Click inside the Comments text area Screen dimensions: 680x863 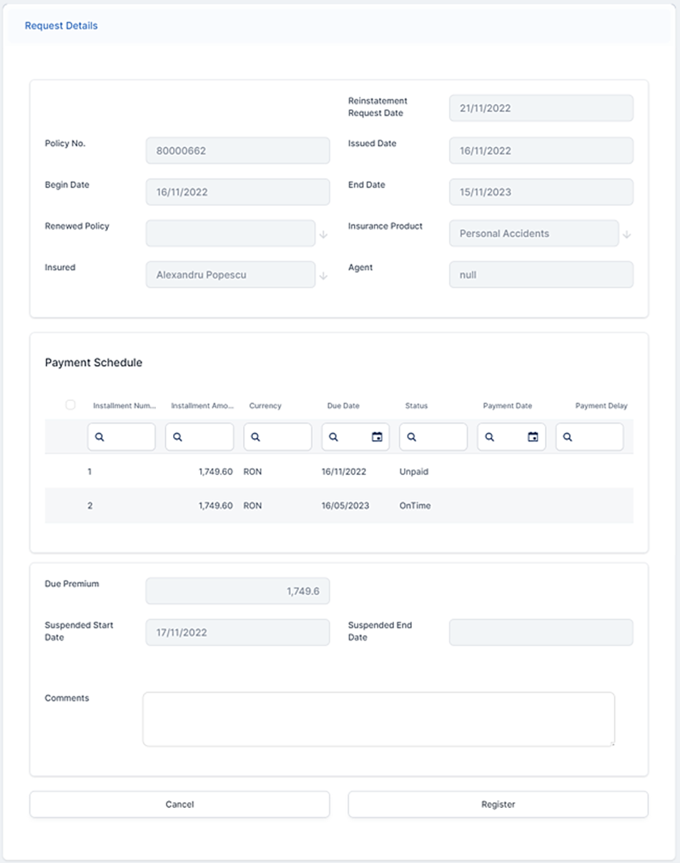[x=378, y=719]
